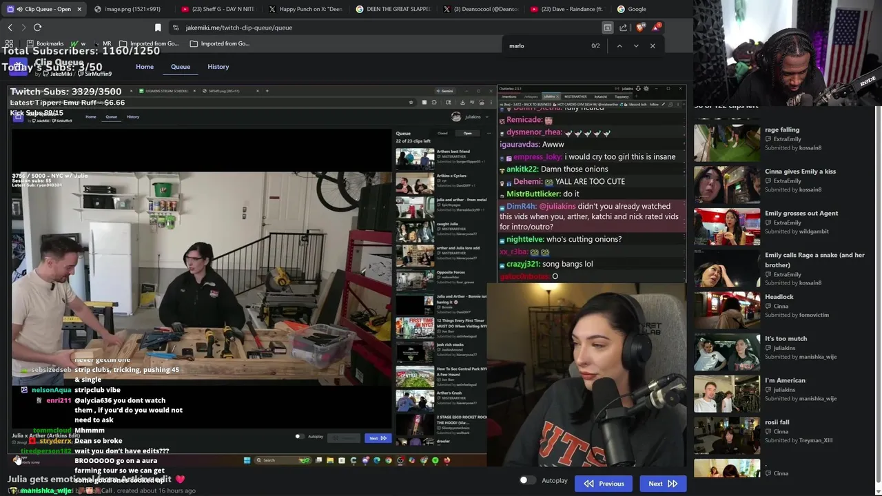The image size is (882, 496).
Task: Toggle the Autoplay switch at bottom
Action: click(x=526, y=480)
